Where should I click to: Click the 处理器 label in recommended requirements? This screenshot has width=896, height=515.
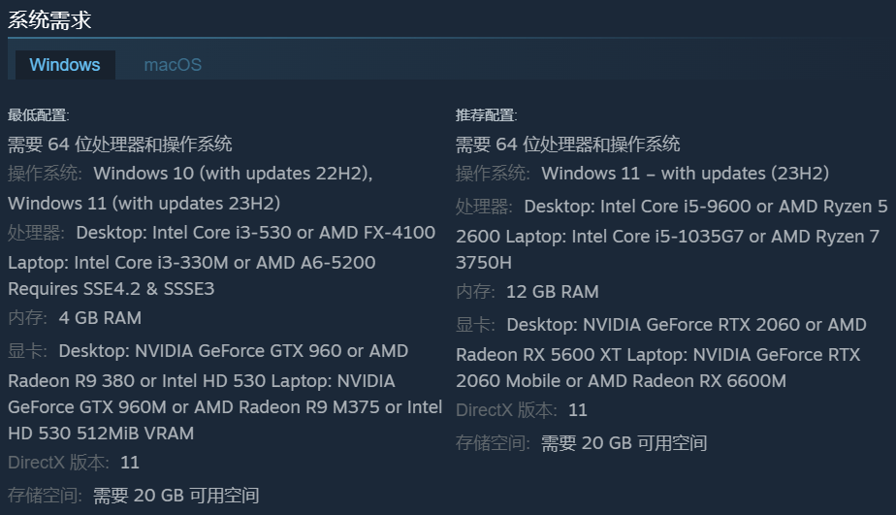click(x=485, y=207)
